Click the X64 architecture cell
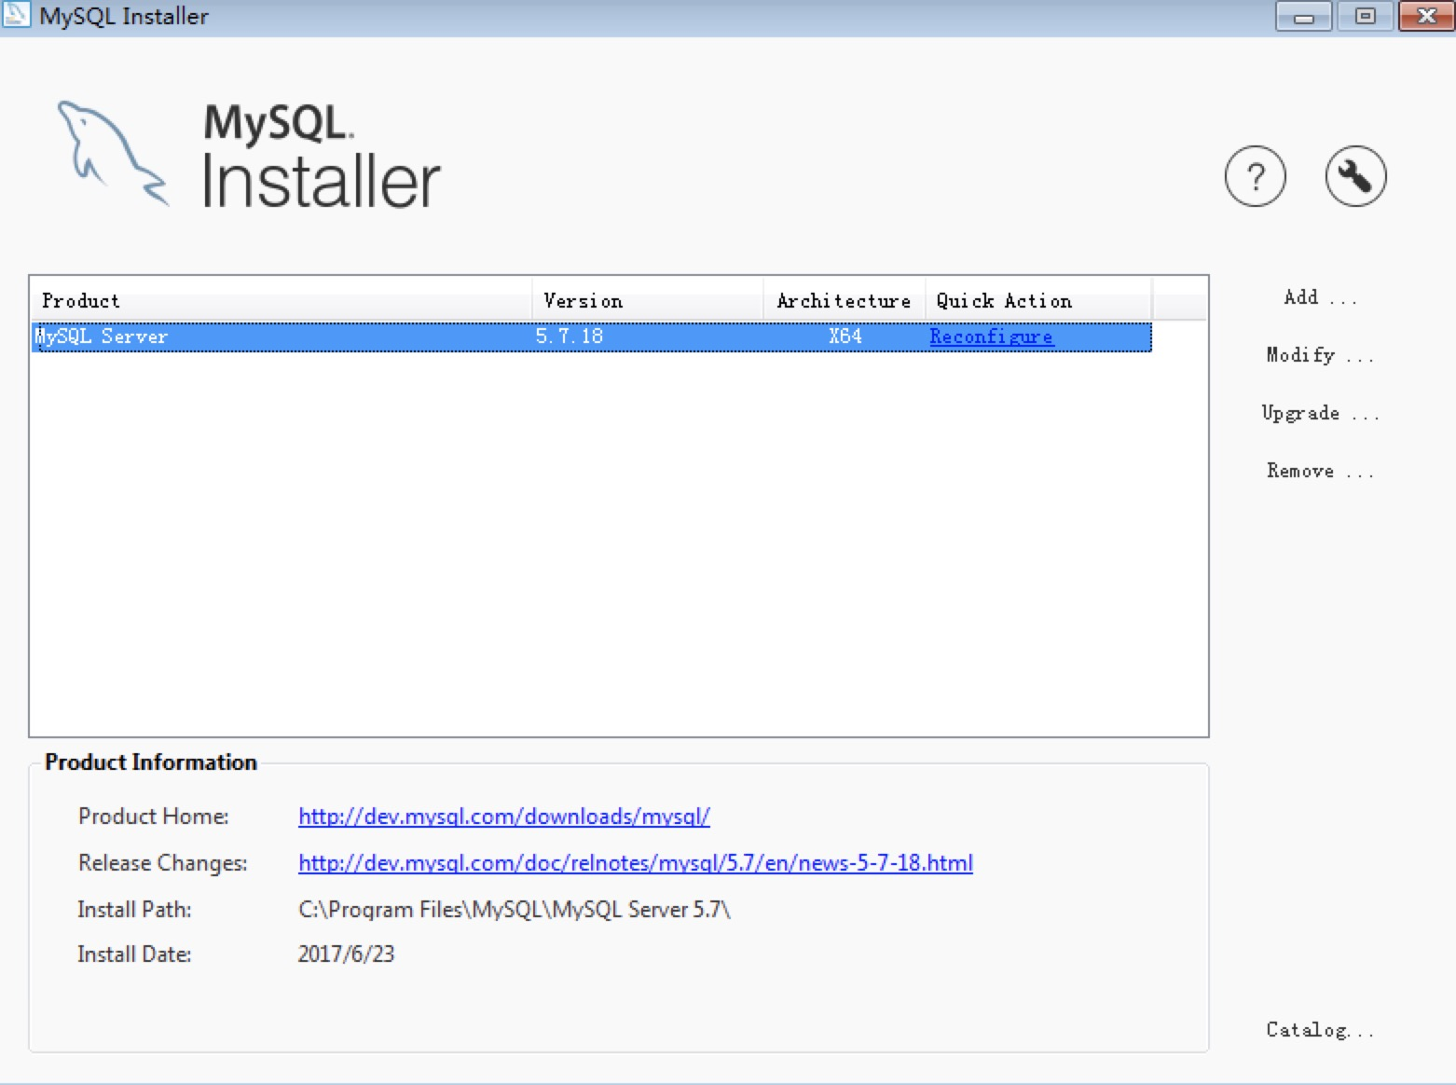 pos(845,336)
